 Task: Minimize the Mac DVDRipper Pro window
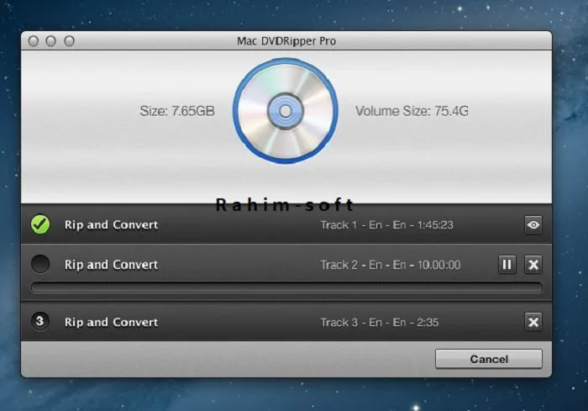[51, 41]
